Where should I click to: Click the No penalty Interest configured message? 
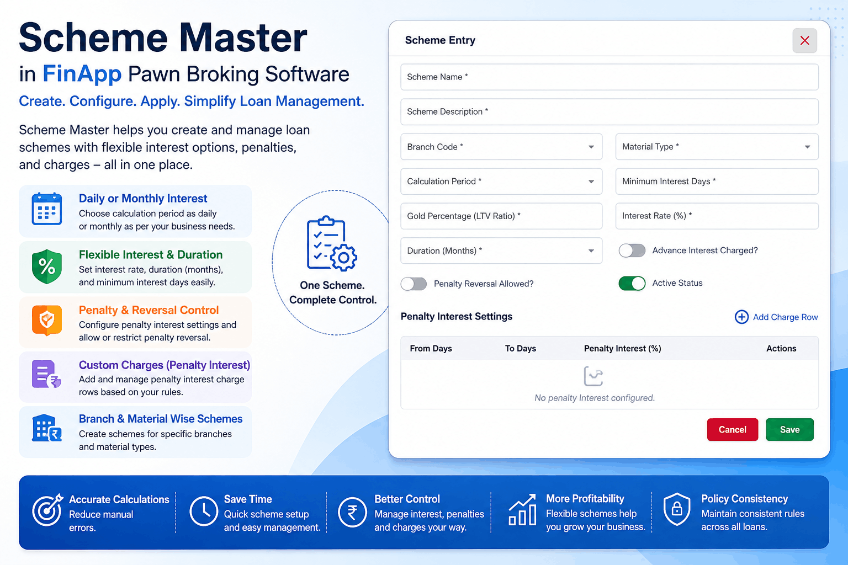(x=595, y=398)
